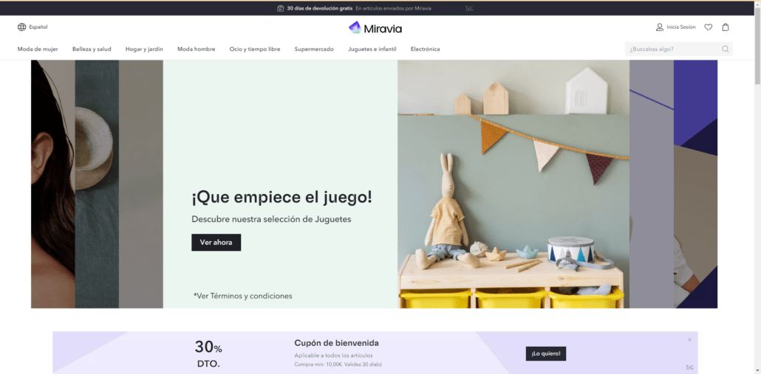Open the Español language selector
Image resolution: width=761 pixels, height=374 pixels.
pyautogui.click(x=33, y=27)
